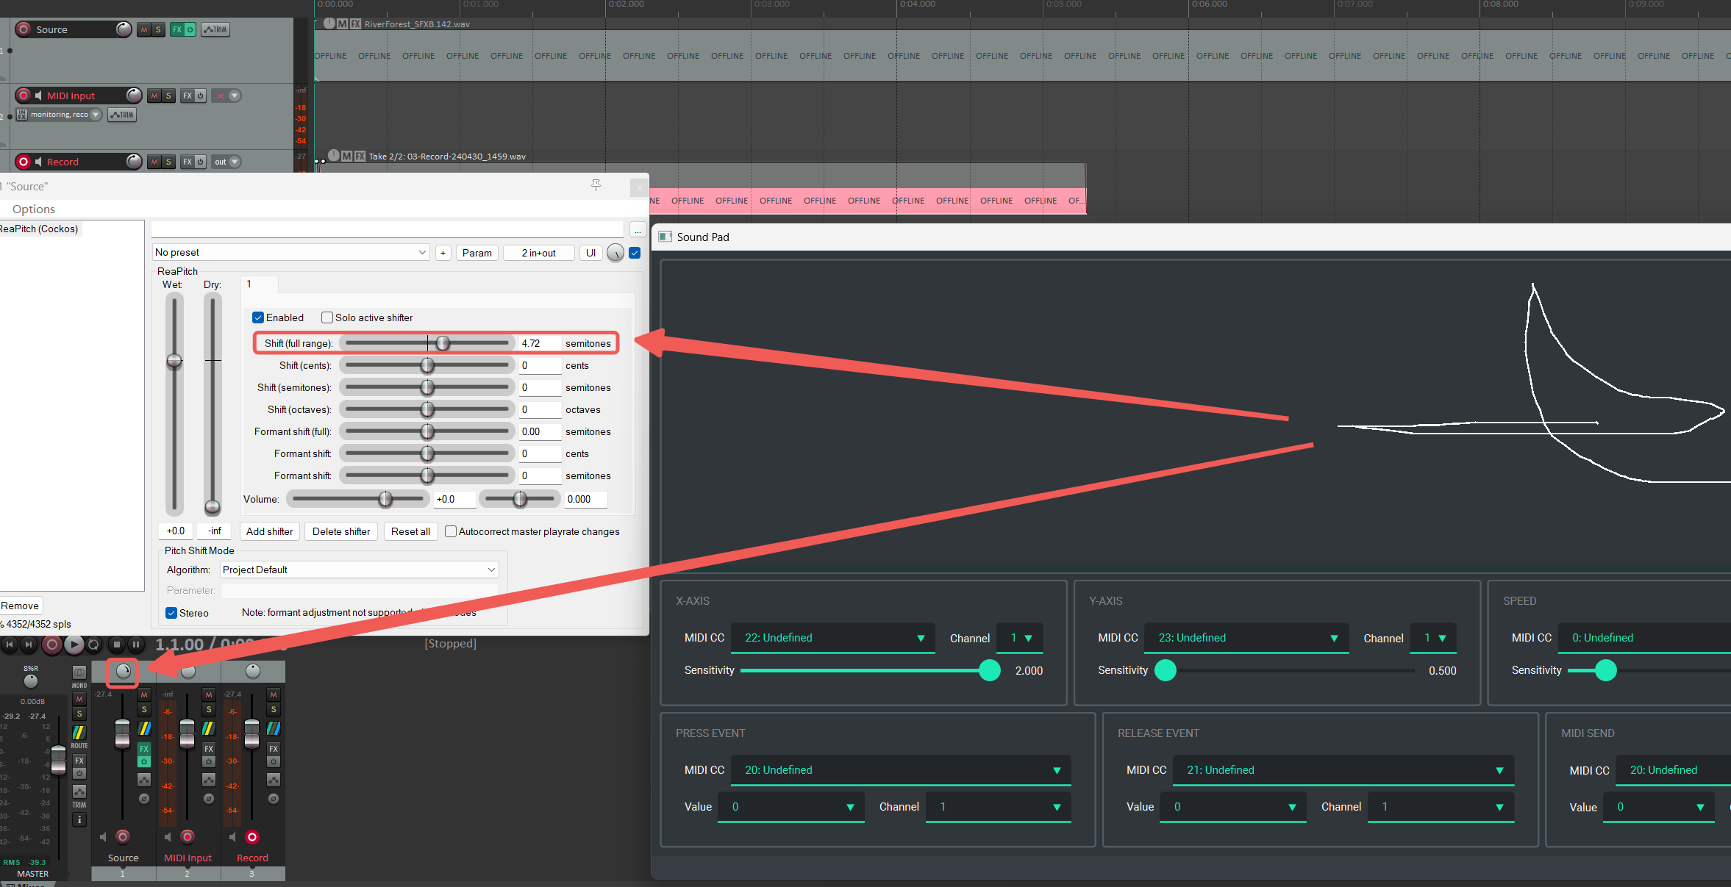This screenshot has width=1731, height=887.
Task: Toggle Source track FX bypass power button
Action: point(190,29)
